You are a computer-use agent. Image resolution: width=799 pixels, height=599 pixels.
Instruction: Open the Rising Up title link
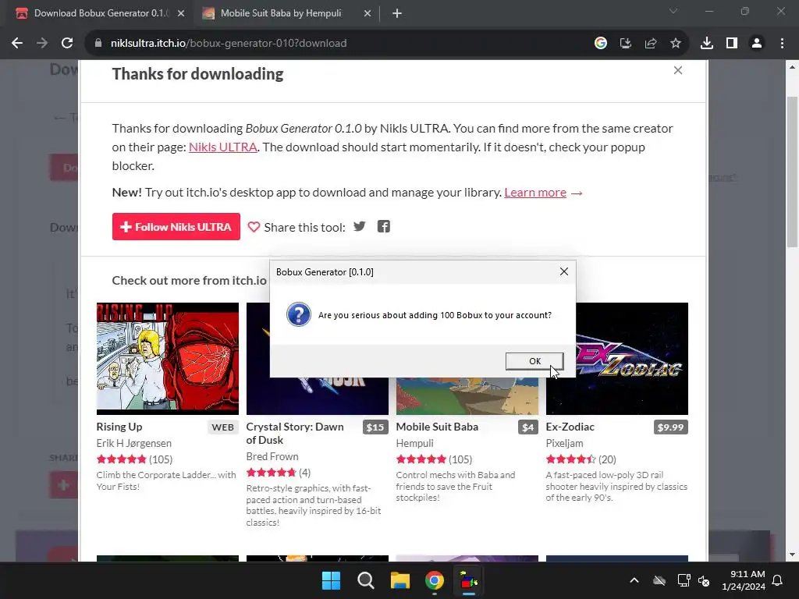pos(119,427)
